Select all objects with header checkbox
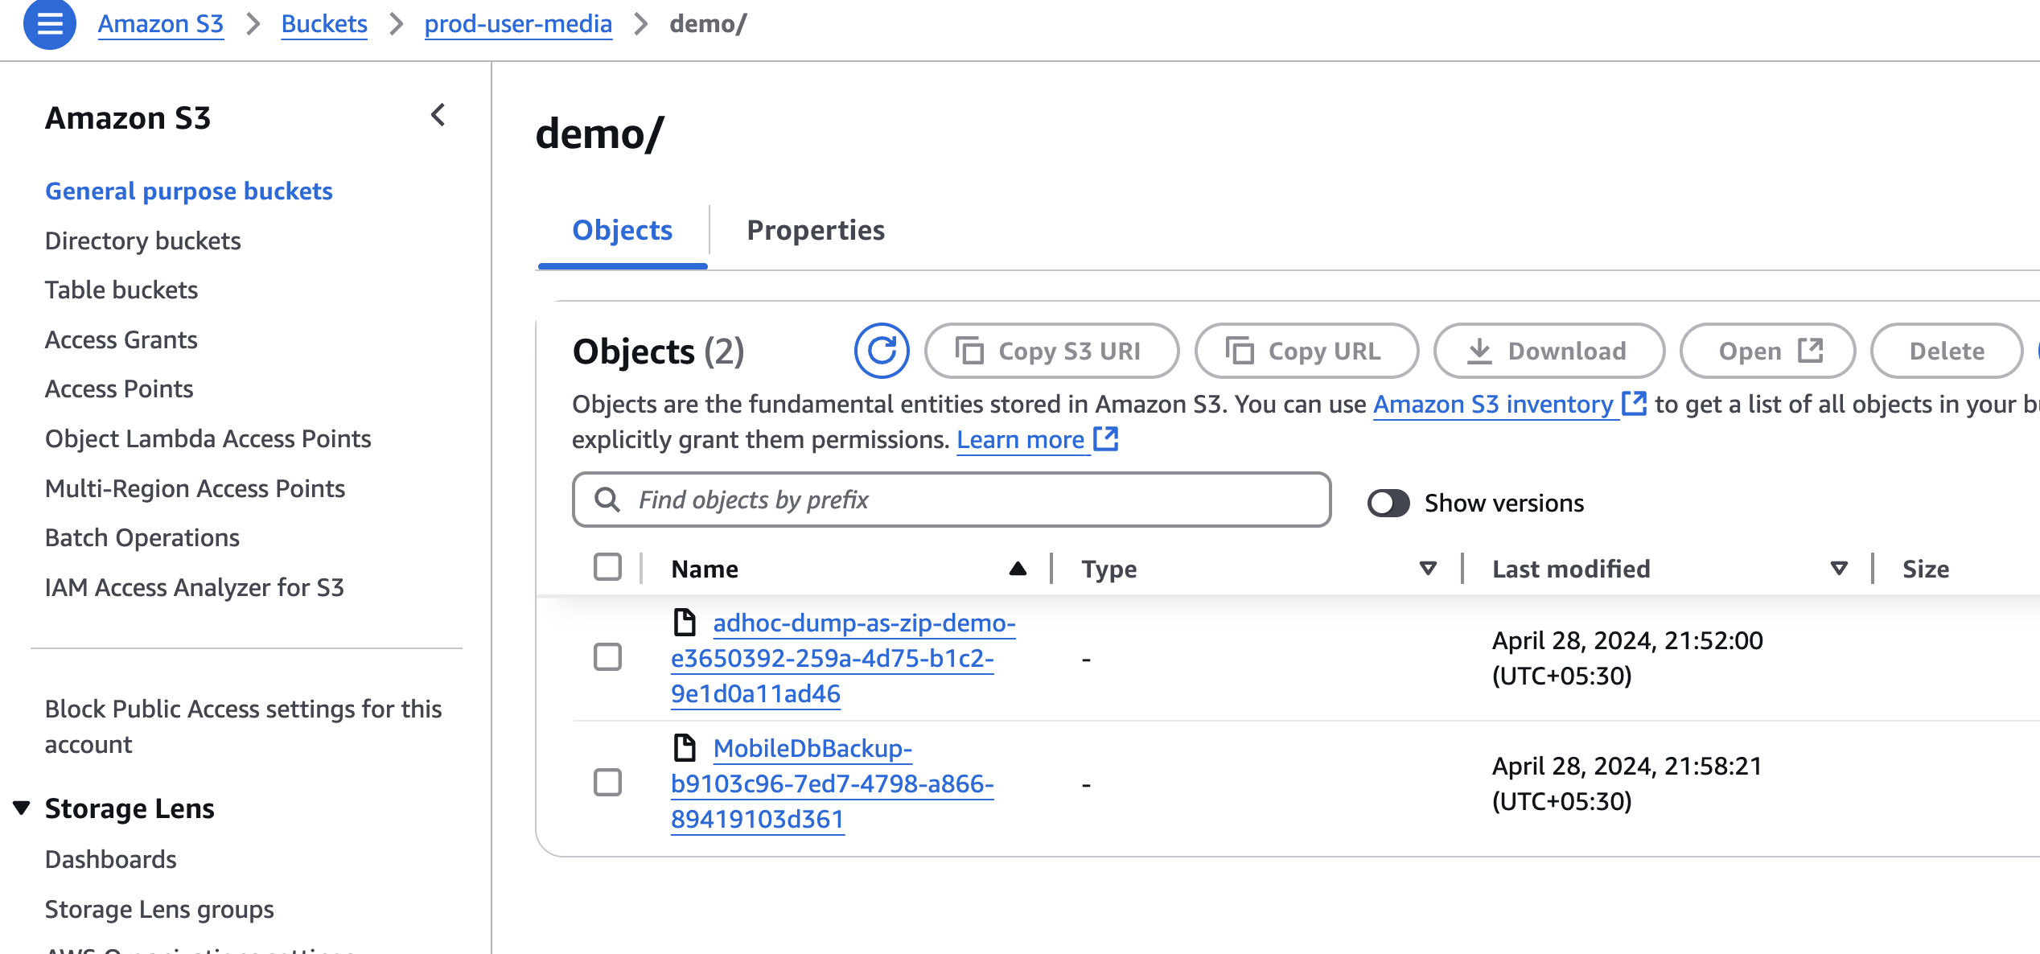The image size is (2040, 954). click(x=607, y=567)
